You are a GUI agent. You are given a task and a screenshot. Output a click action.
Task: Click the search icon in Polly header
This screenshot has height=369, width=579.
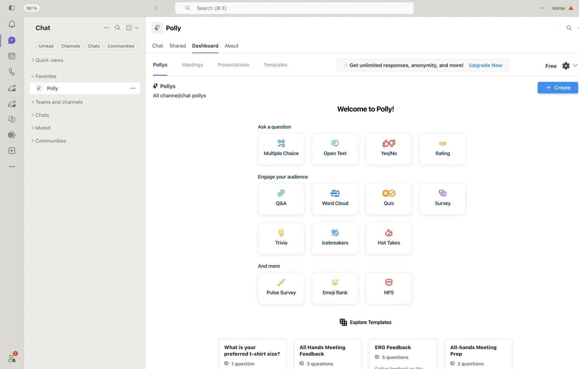click(x=569, y=28)
